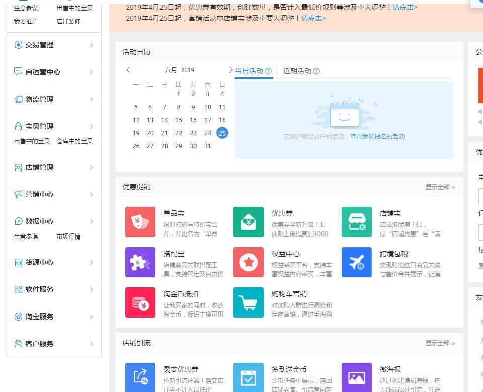The image size is (483, 392).
Task: Show all 优惠促销 tools
Action: 439,187
